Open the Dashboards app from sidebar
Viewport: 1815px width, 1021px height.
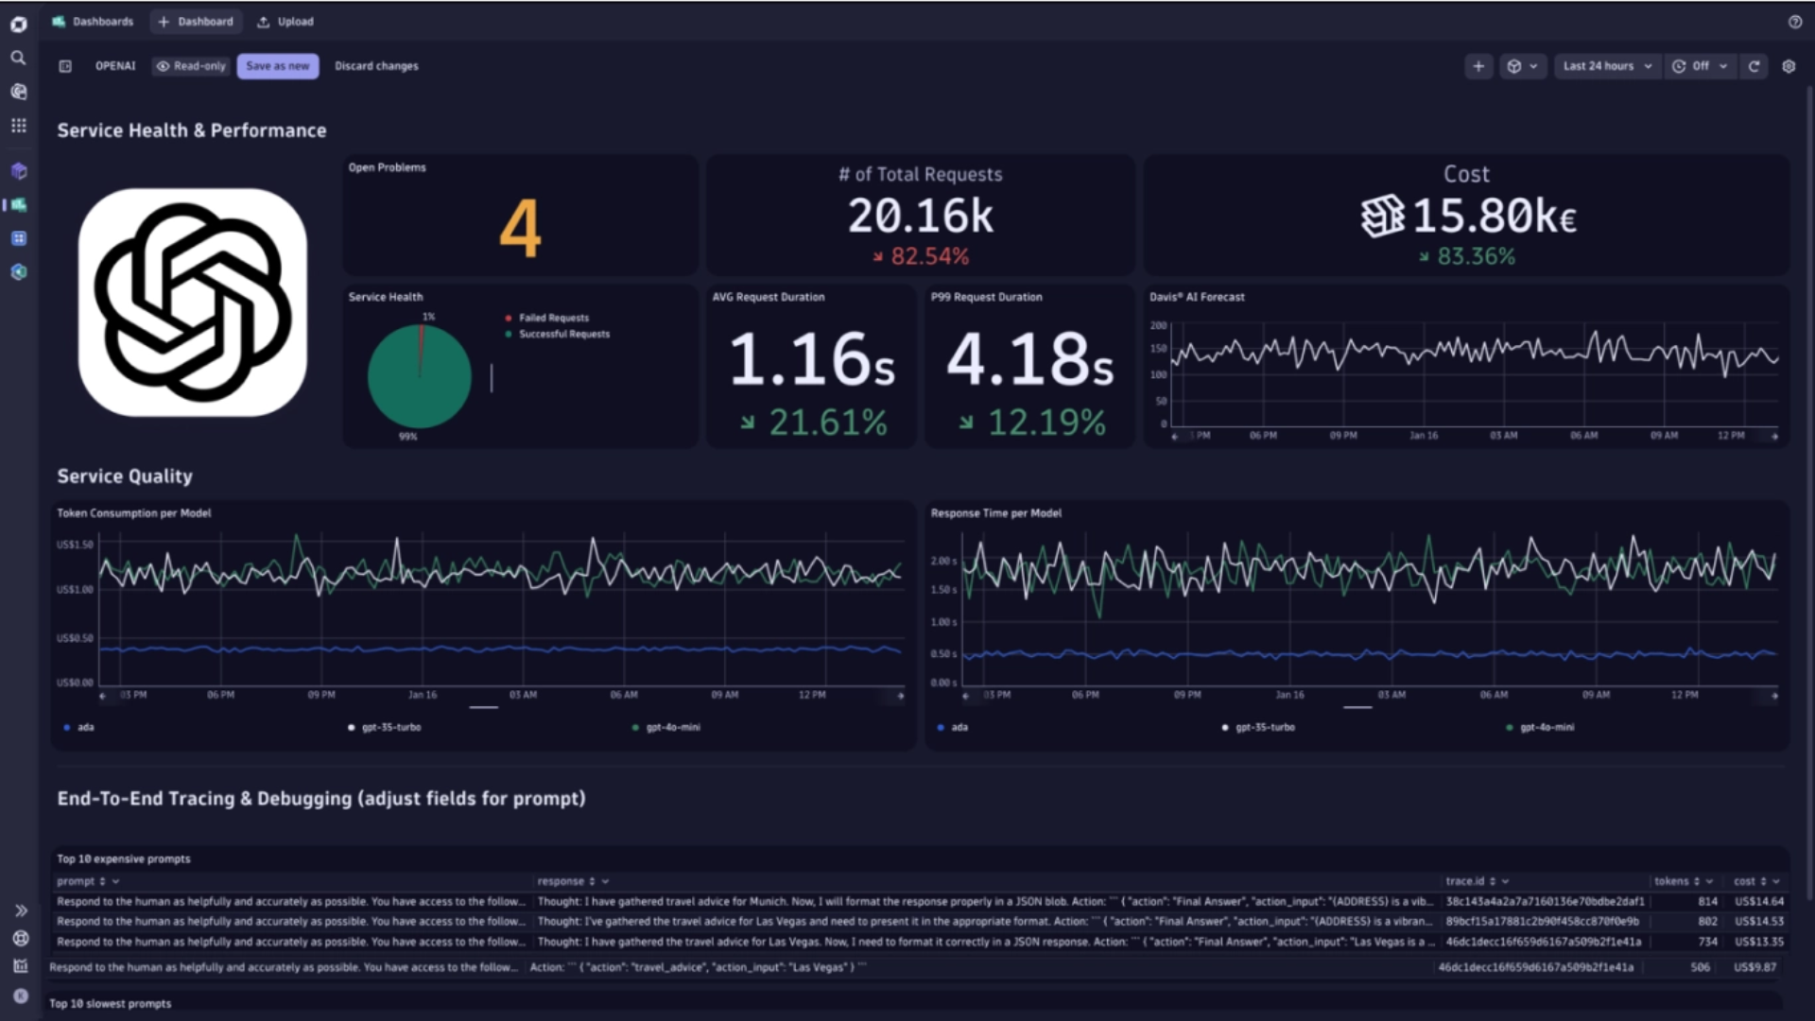coord(19,205)
